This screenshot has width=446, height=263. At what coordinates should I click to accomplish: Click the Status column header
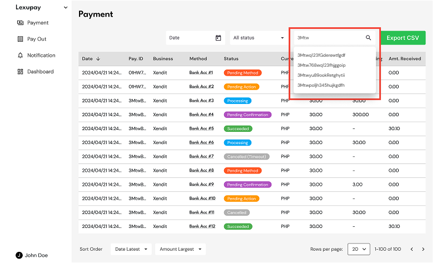231,58
